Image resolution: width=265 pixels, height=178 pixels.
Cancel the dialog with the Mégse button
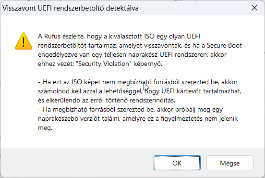tap(229, 163)
